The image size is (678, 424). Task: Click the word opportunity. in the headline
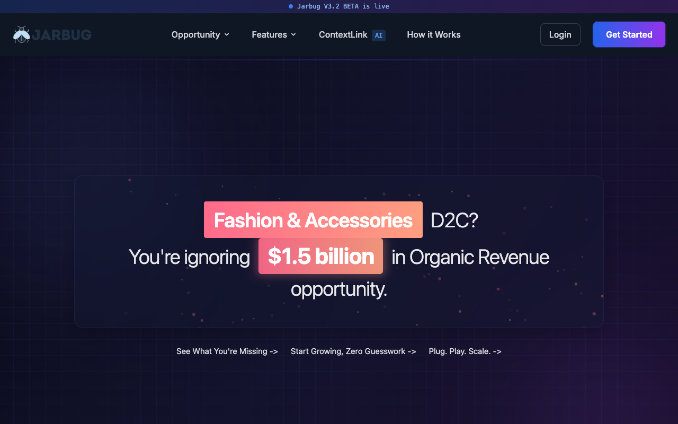[x=339, y=289]
